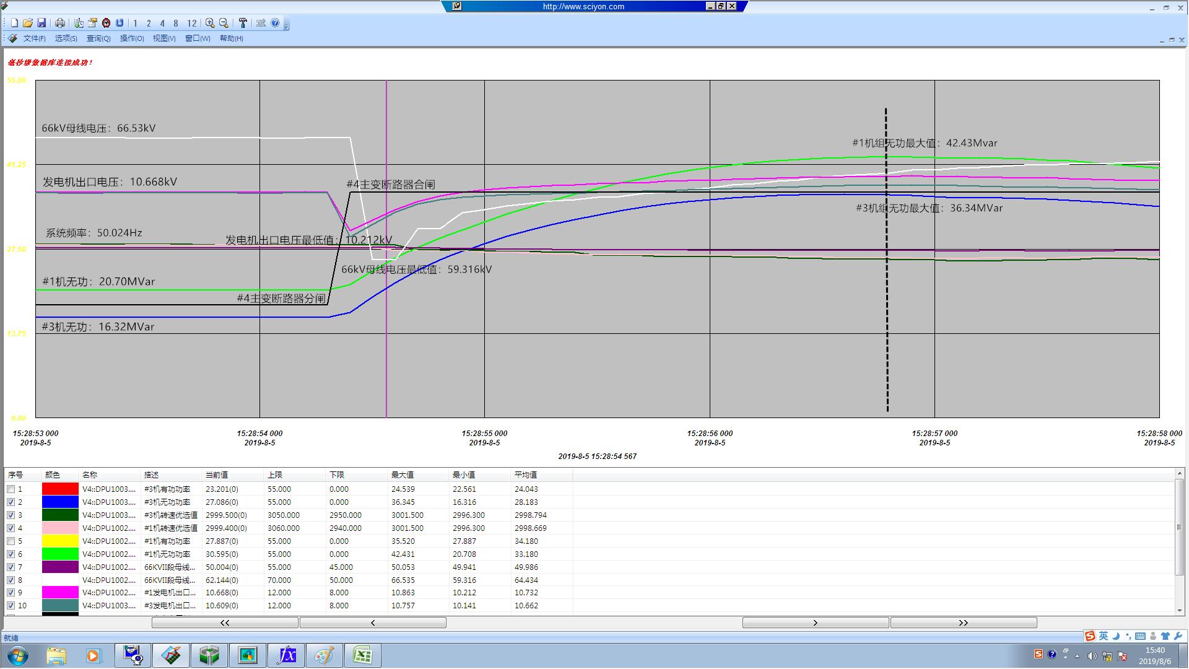The height and width of the screenshot is (669, 1189).
Task: Set layout to 2 charts
Action: click(x=149, y=23)
